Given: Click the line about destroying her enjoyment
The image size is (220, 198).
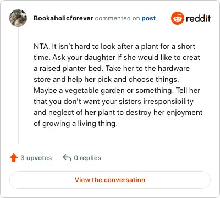Looking at the screenshot, I should click(x=118, y=113).
